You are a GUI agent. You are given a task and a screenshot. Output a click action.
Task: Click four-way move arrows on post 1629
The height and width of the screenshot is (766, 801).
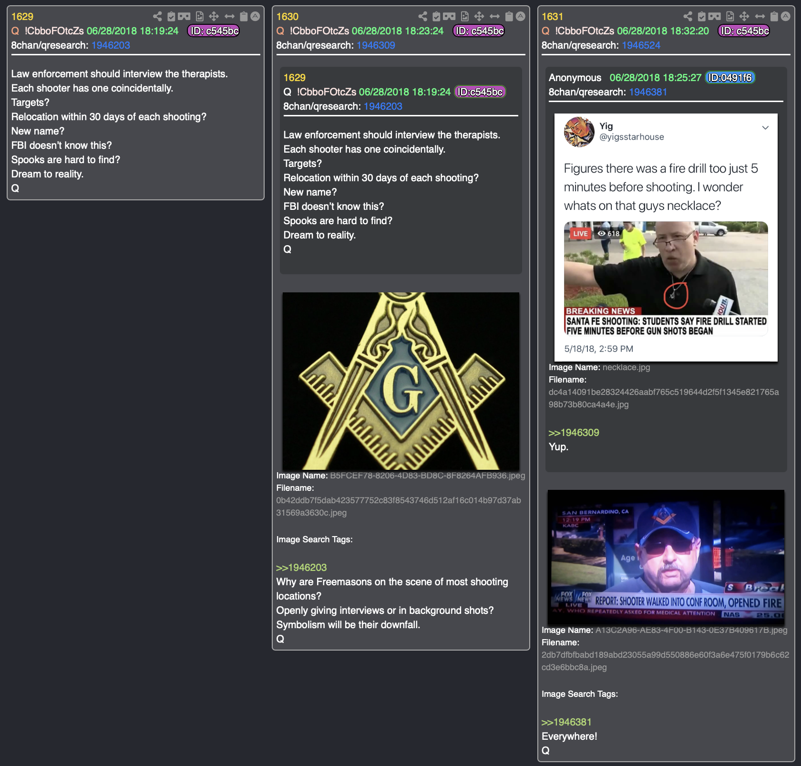click(x=214, y=17)
